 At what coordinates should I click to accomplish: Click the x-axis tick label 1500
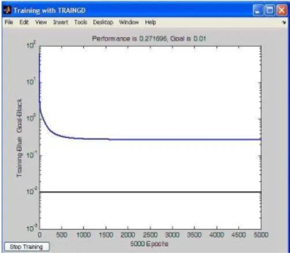tap(106, 235)
